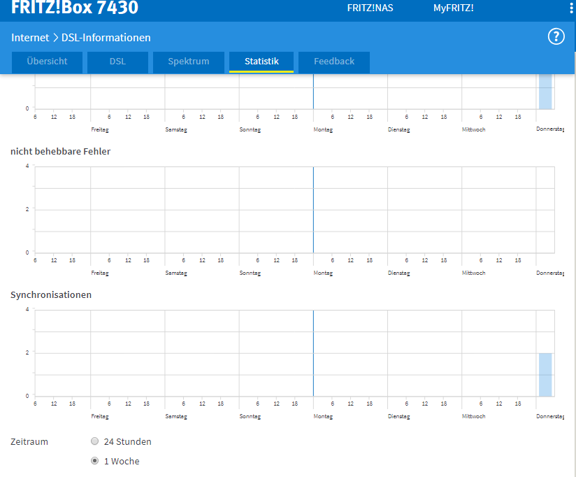Go to MyFRITZ! in the header
The width and height of the screenshot is (576, 477).
(x=453, y=8)
